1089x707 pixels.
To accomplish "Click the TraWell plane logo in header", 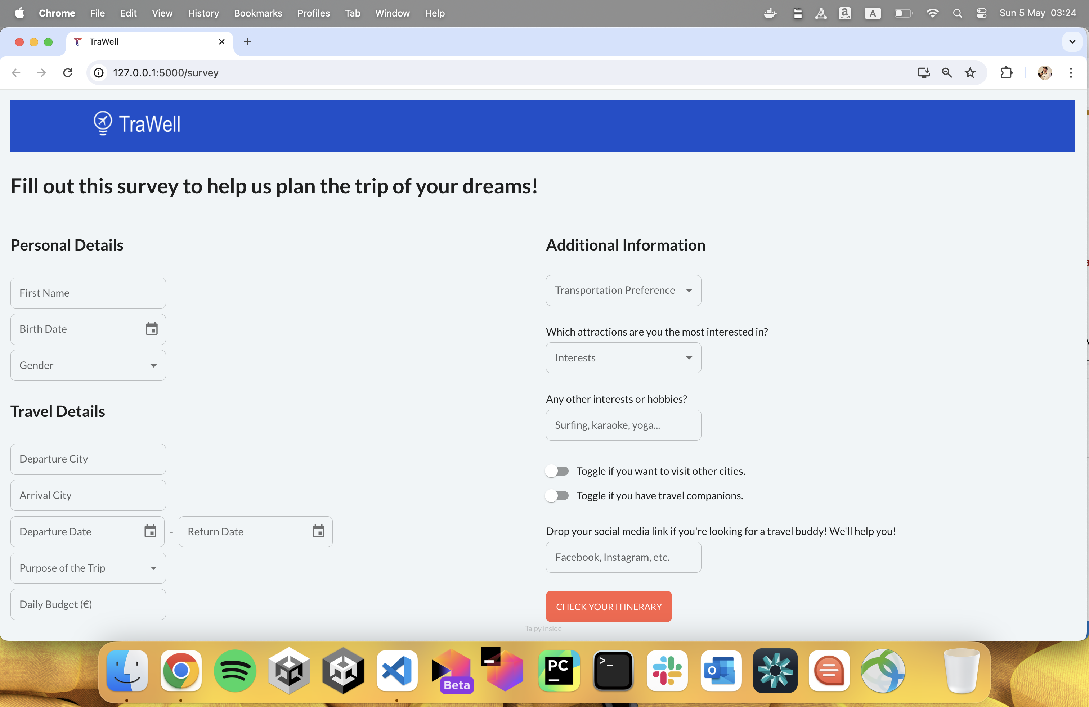I will 103,122.
